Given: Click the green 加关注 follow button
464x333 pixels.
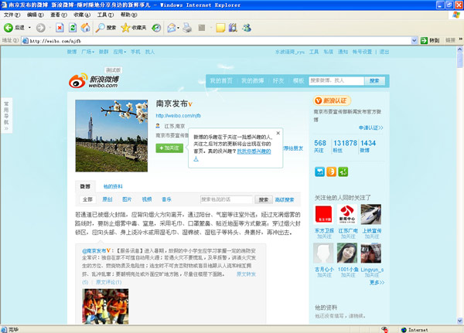Looking at the screenshot, I should point(169,147).
